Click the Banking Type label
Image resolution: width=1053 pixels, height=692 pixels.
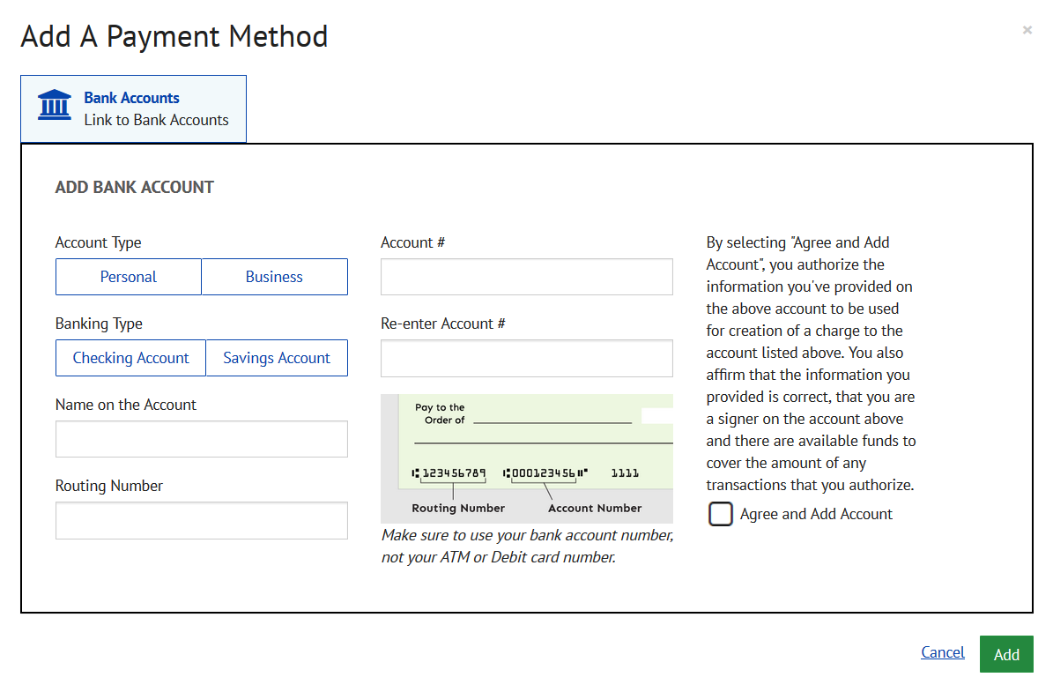pos(99,324)
